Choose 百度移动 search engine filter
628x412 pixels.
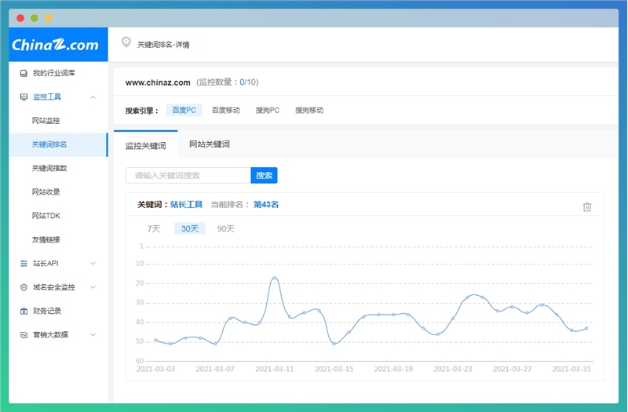click(x=225, y=111)
